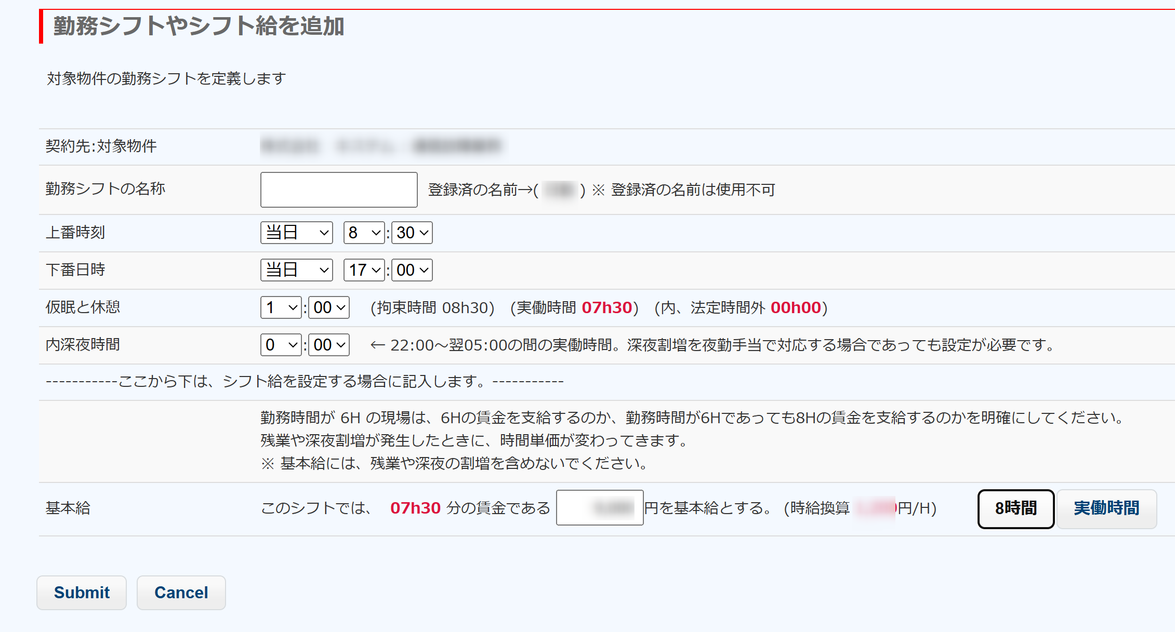Open the 下番日時 minute dropdown showing 00
This screenshot has width=1175, height=632.
pos(412,270)
